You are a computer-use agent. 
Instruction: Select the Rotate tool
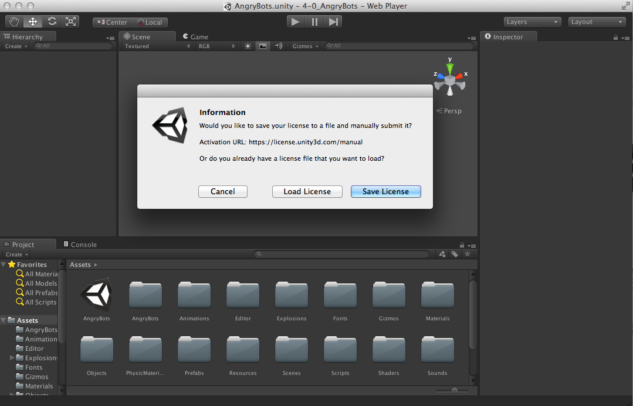click(x=52, y=22)
